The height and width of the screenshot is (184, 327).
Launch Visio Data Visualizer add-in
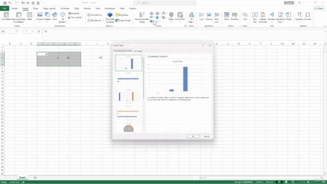[x=110, y=17]
